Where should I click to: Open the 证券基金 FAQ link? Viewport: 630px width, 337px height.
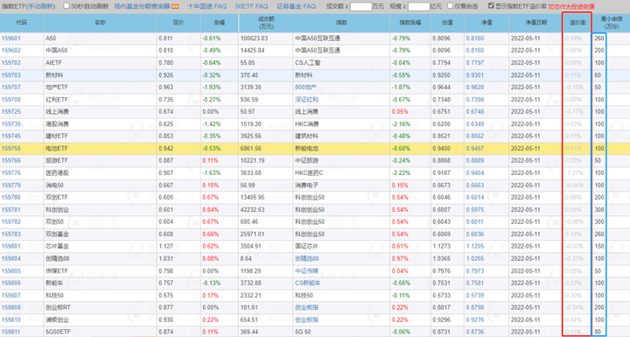click(x=296, y=6)
